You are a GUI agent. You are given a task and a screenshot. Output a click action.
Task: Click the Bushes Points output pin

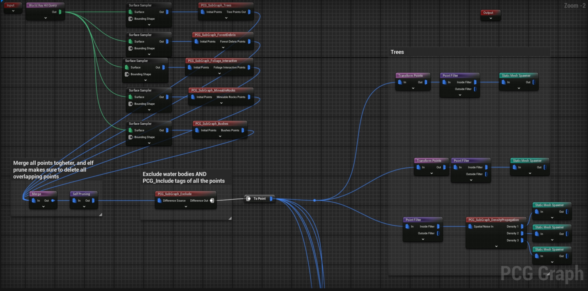(x=243, y=130)
